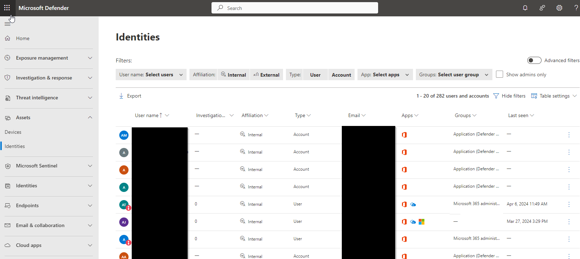Viewport: 580px width, 259px height.
Task: Click the Export button
Action: pos(130,96)
